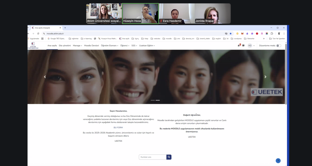Toggle Düzenleme modu switch

coord(278,46)
